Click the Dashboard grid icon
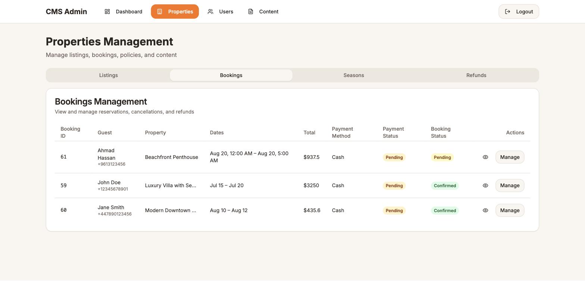The width and height of the screenshot is (585, 281). pyautogui.click(x=107, y=12)
